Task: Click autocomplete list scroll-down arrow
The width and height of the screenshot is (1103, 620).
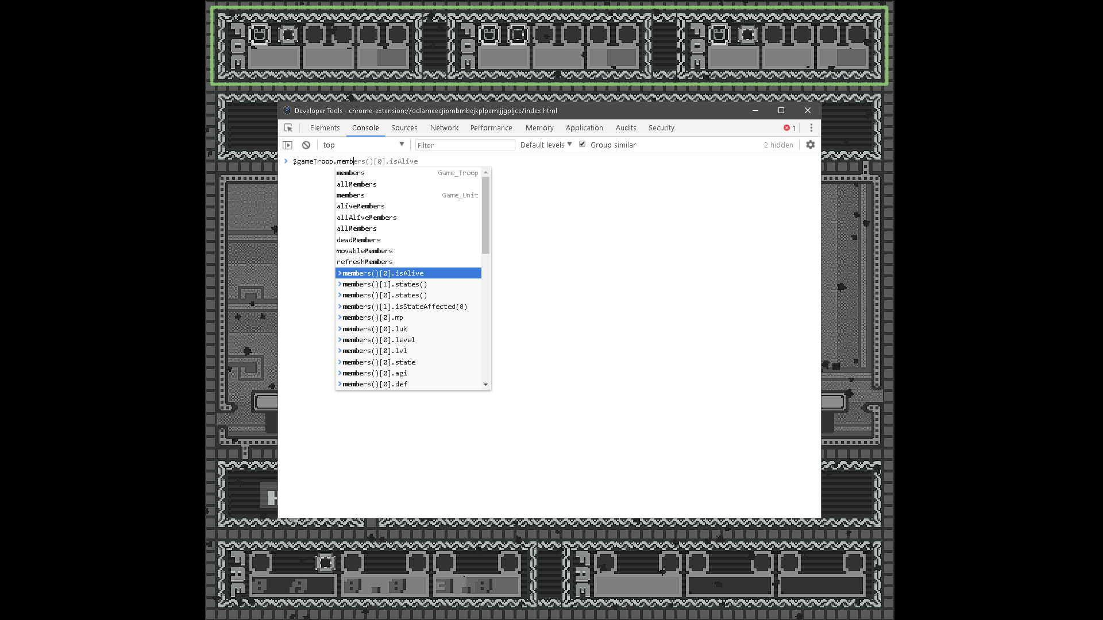Action: (x=486, y=385)
